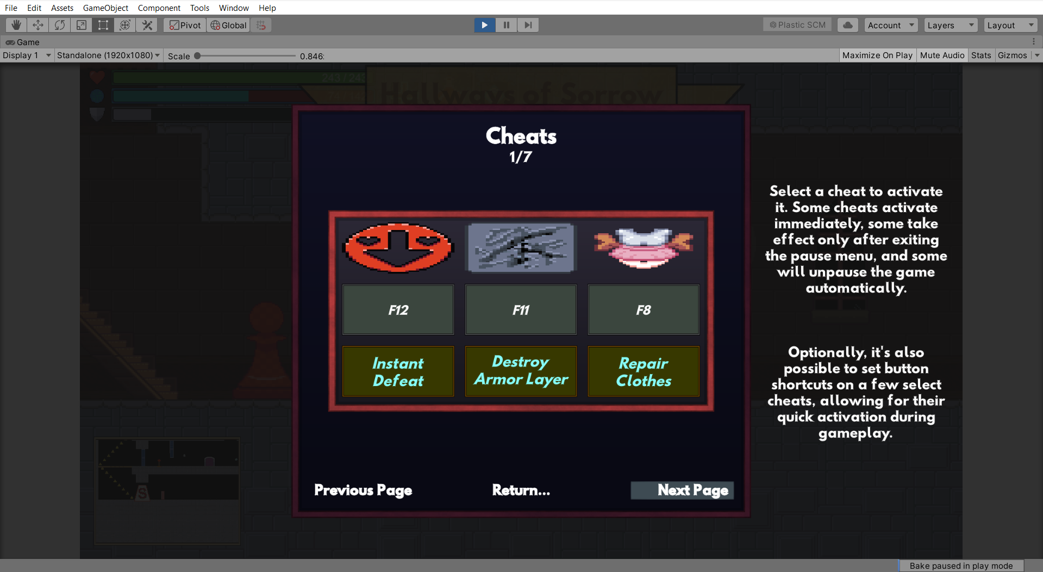Click the 1/7 page indicator text

click(x=521, y=157)
